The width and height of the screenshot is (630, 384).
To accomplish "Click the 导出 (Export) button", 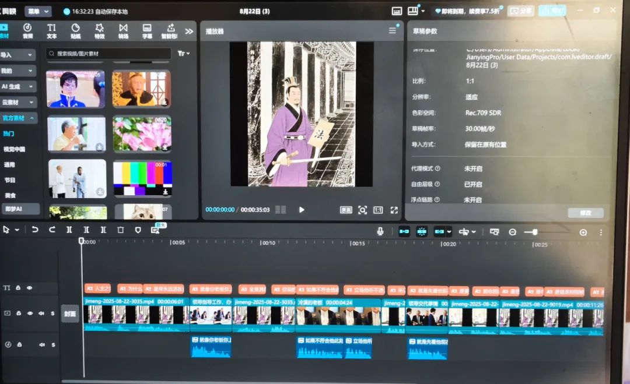I will (552, 11).
